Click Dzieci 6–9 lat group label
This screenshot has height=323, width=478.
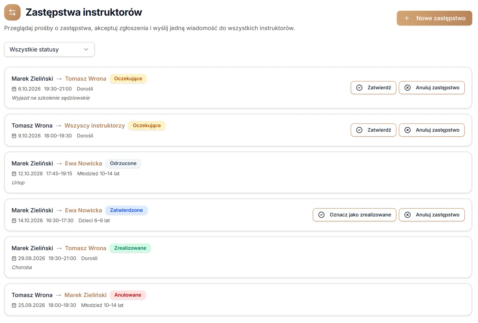pyautogui.click(x=94, y=221)
